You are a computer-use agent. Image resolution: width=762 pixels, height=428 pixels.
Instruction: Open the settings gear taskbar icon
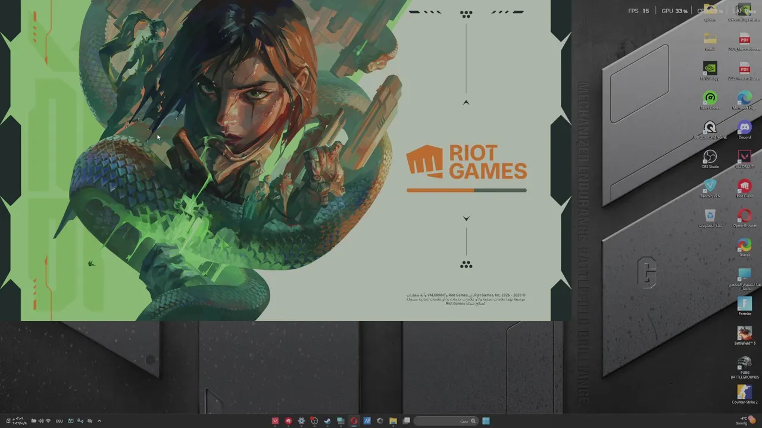tap(301, 421)
